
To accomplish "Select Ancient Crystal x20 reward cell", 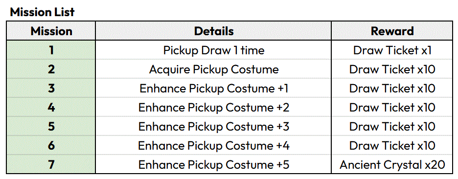I will [x=392, y=164].
